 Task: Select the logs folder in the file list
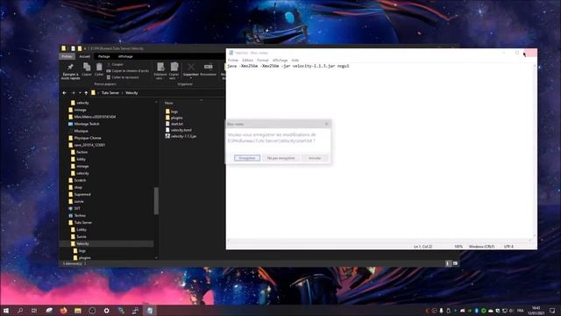coord(172,111)
